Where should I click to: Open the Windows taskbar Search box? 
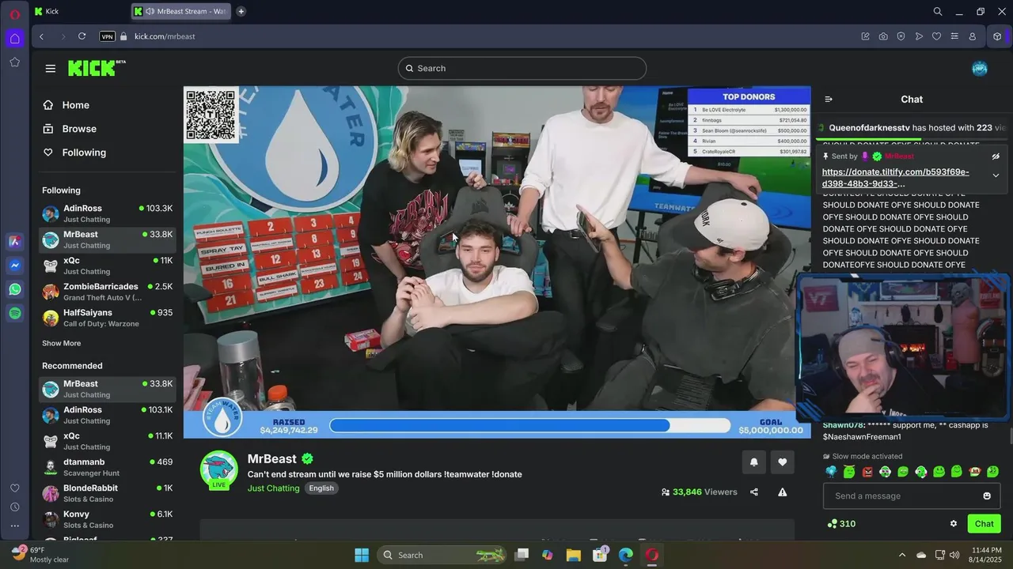442,555
